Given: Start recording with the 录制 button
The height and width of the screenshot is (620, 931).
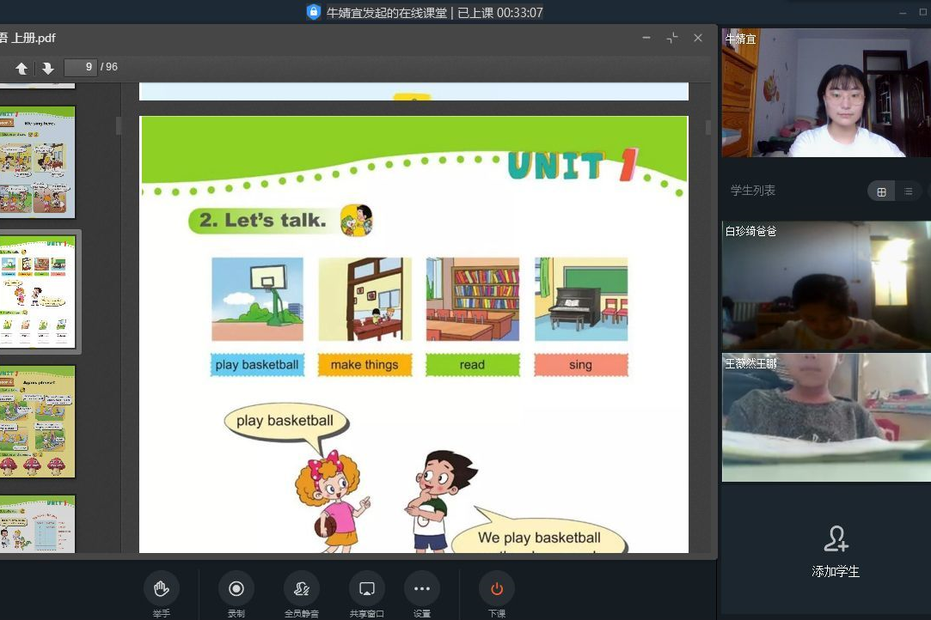Looking at the screenshot, I should [236, 588].
